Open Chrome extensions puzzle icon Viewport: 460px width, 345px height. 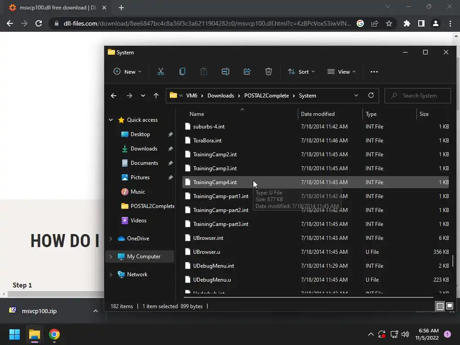pyautogui.click(x=407, y=23)
